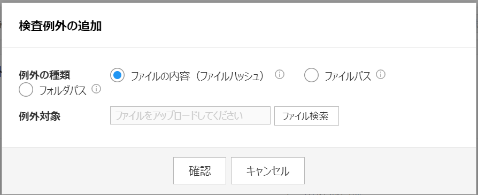Image resolution: width=478 pixels, height=195 pixels.
Task: Click the dimmed background above the dialog
Action: point(239,1)
